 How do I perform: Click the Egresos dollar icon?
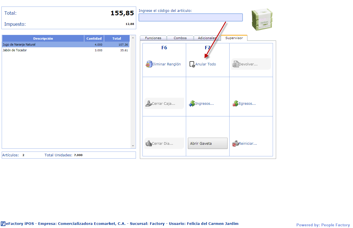coord(235,104)
